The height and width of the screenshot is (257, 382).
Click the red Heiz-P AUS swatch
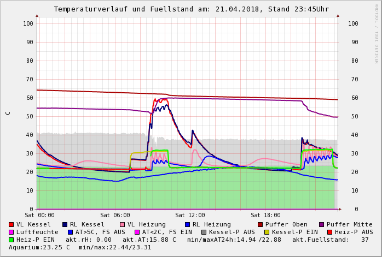pos(329,232)
